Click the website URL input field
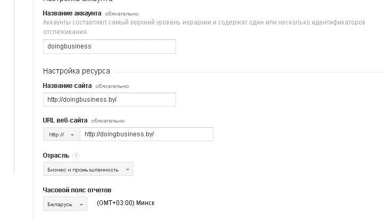The height and width of the screenshot is (220, 383). (x=147, y=134)
